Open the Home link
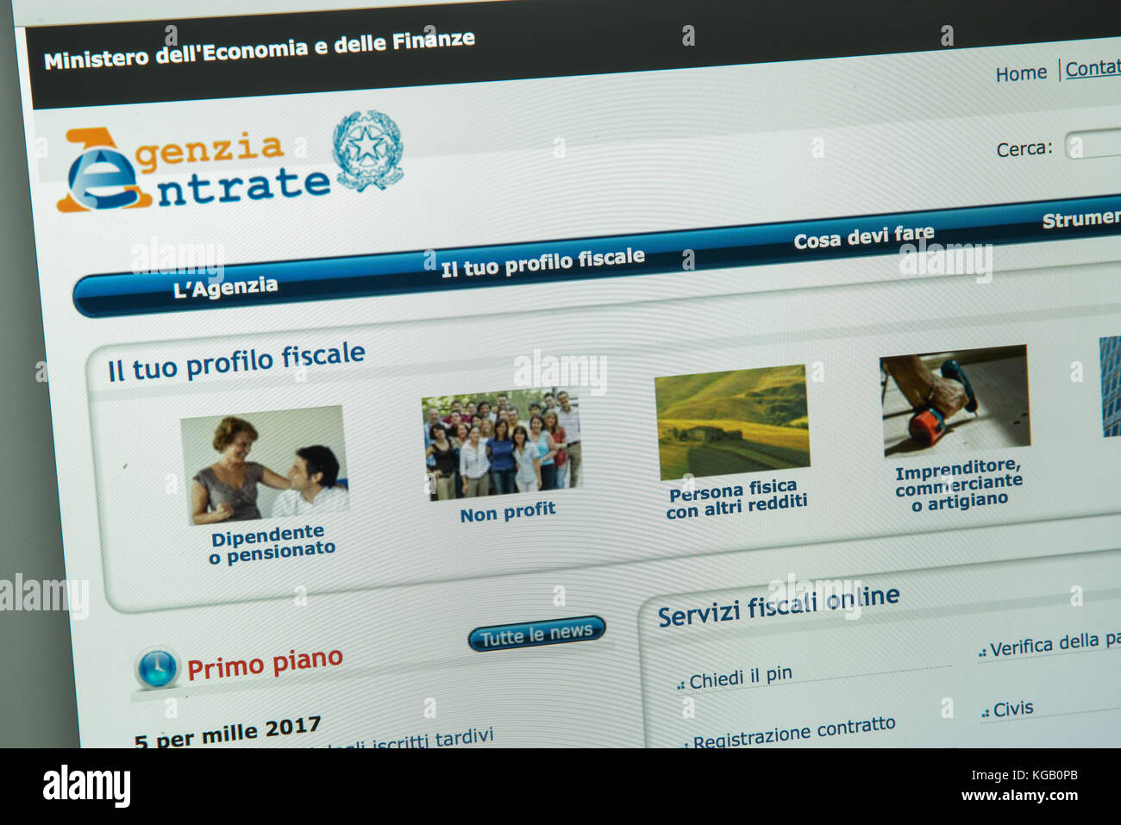This screenshot has width=1121, height=825. [1021, 74]
